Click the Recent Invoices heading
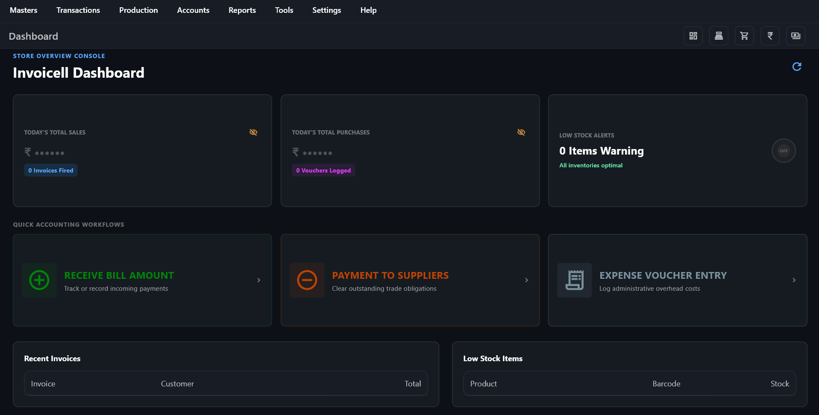 [52, 359]
